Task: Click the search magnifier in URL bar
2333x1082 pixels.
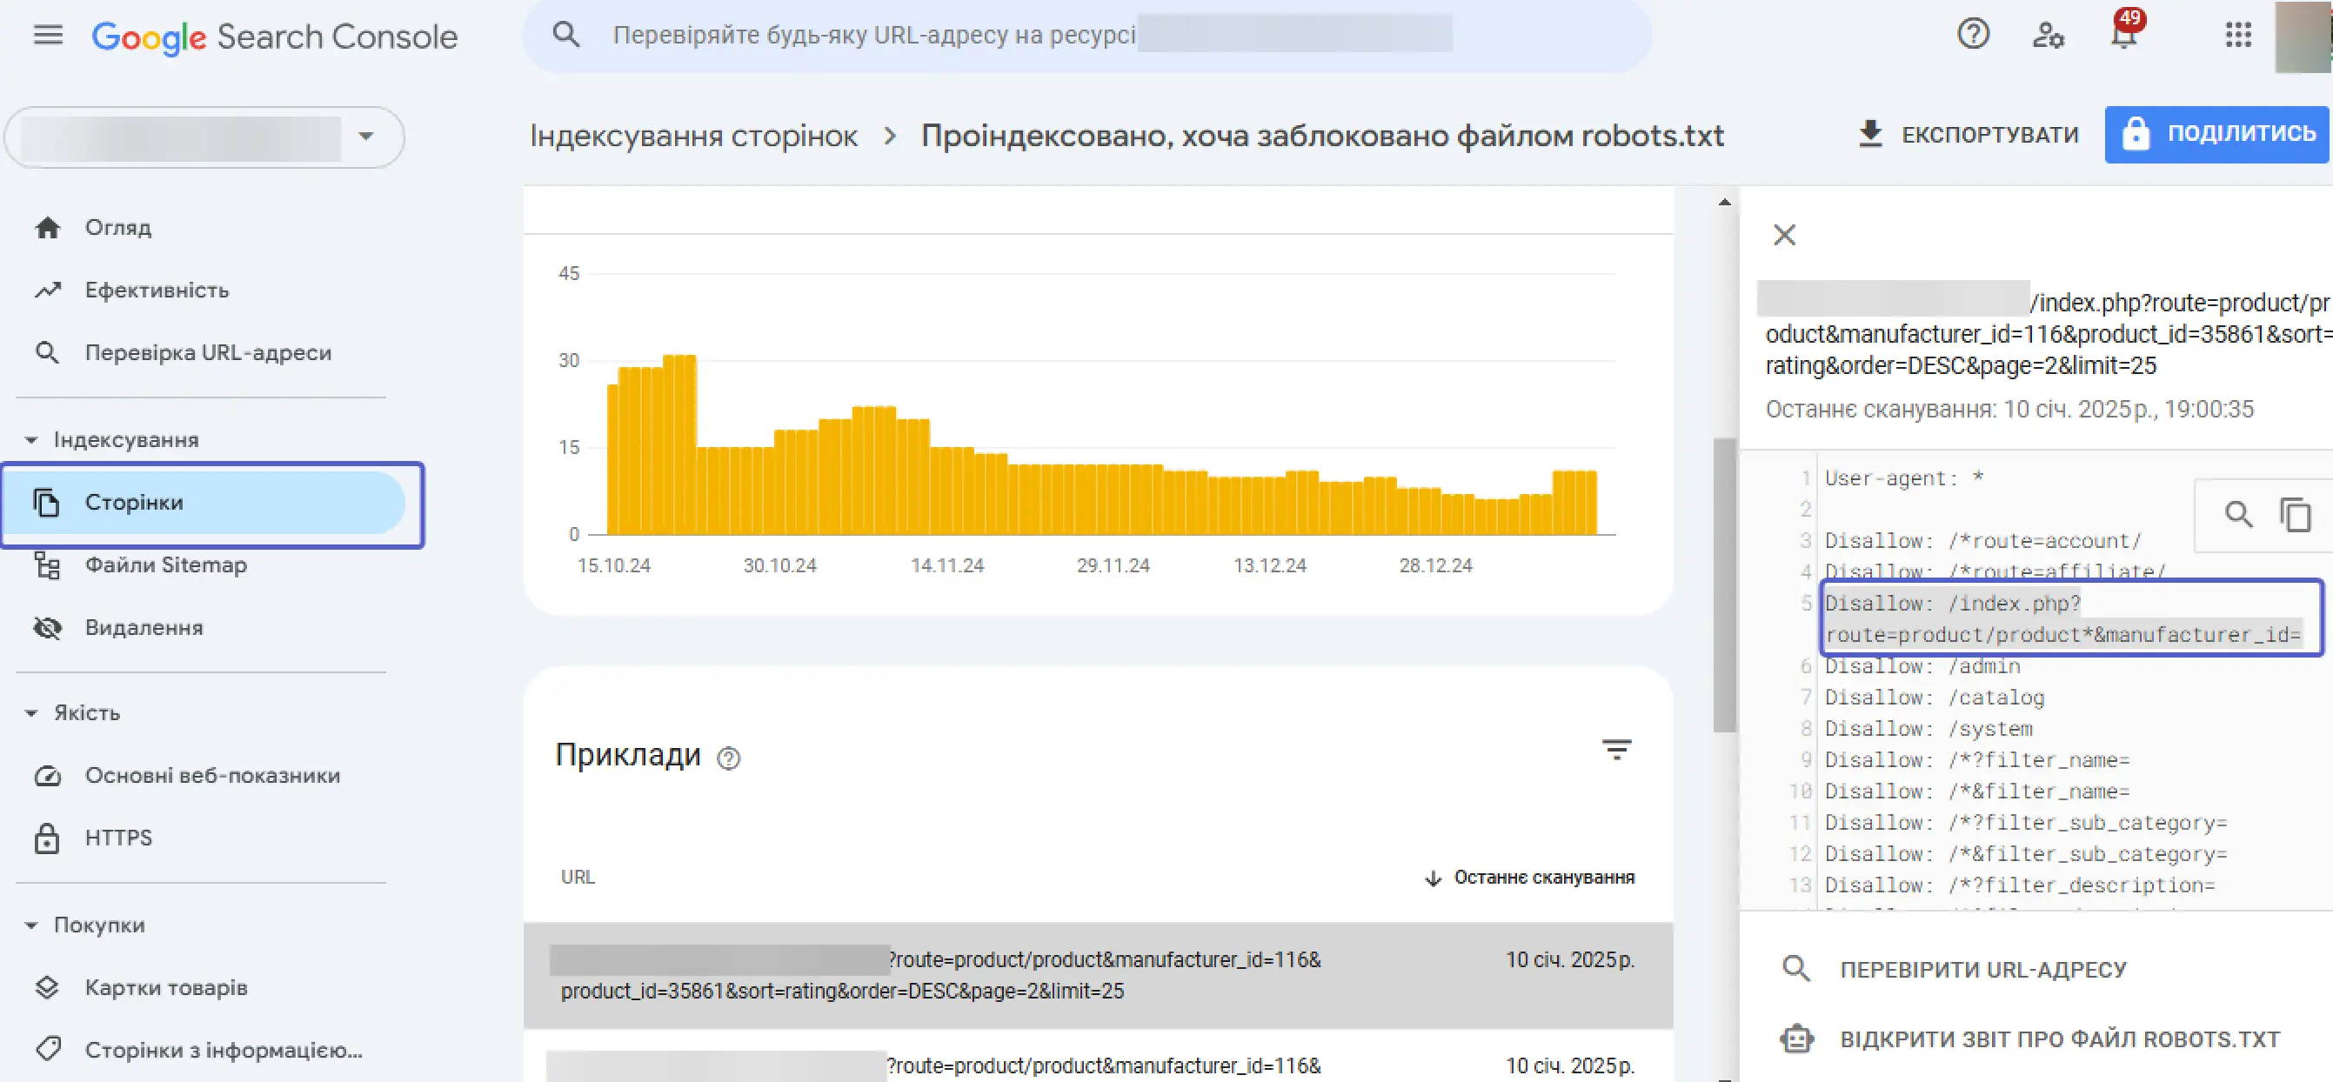Action: coord(566,36)
